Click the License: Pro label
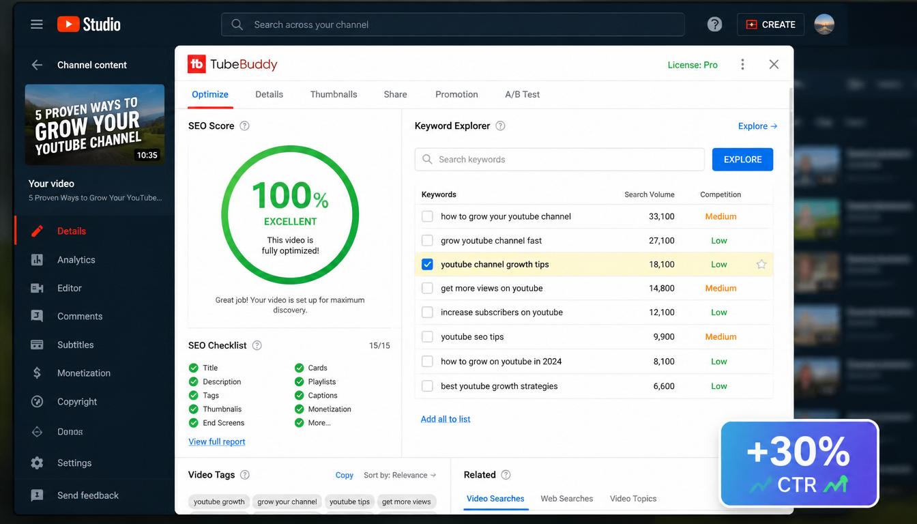 click(x=693, y=65)
